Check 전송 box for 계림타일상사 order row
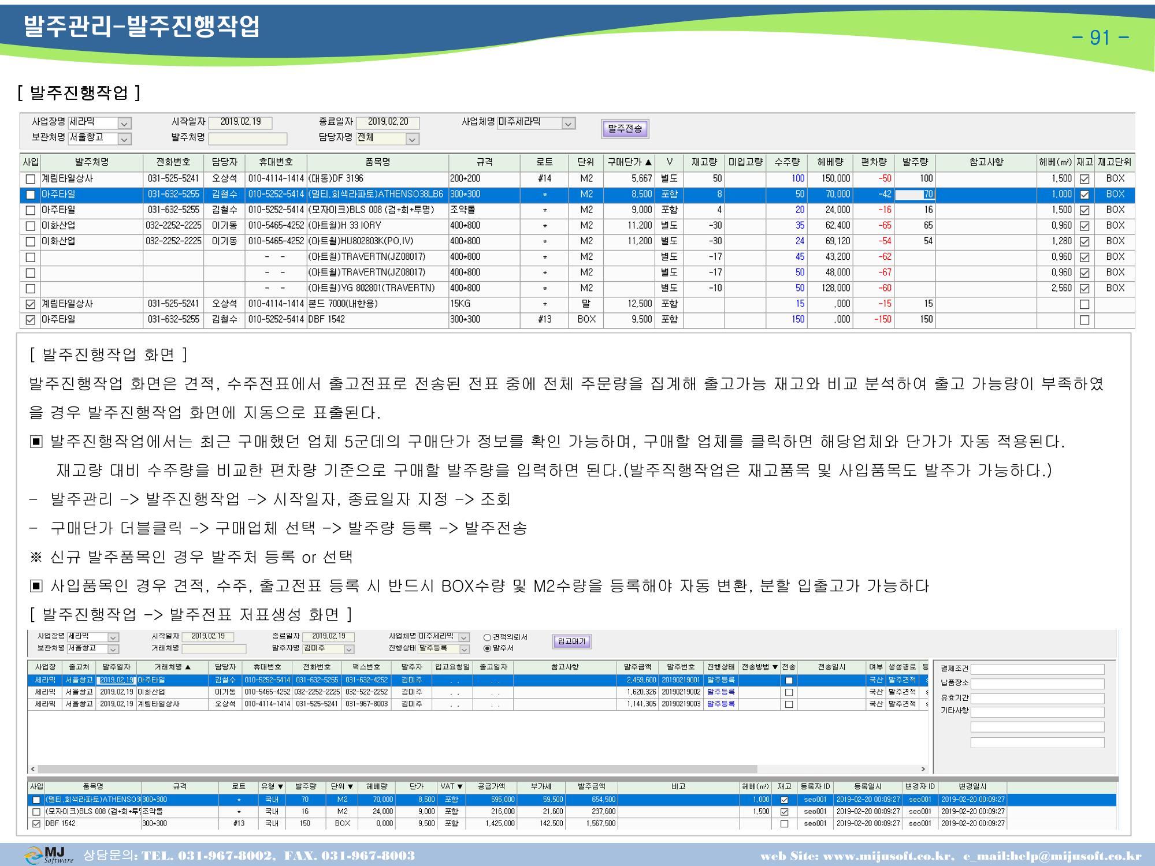1155x866 pixels. coord(789,704)
